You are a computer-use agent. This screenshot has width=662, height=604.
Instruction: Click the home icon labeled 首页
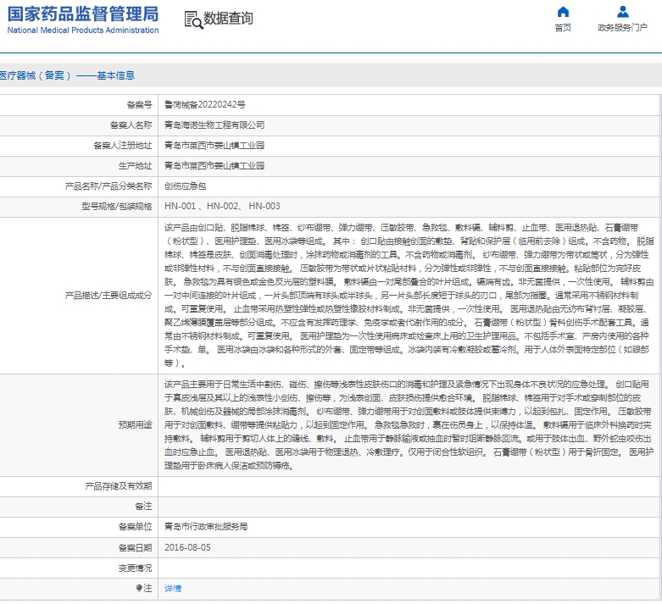[x=563, y=11]
